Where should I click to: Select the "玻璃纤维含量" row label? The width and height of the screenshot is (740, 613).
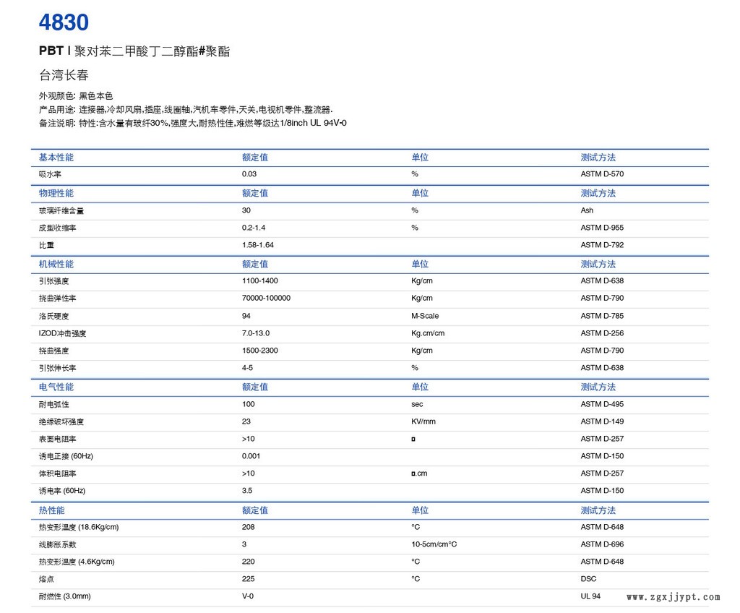click(61, 210)
